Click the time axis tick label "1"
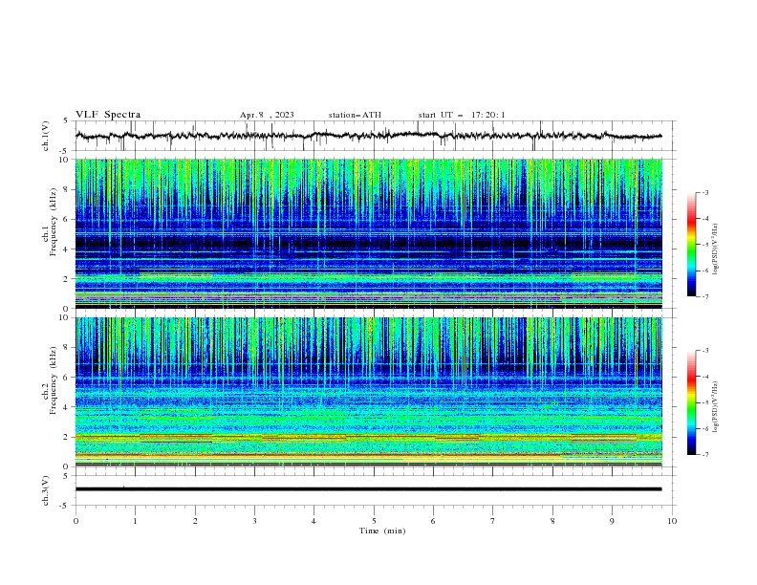The height and width of the screenshot is (585, 757). pyautogui.click(x=136, y=521)
